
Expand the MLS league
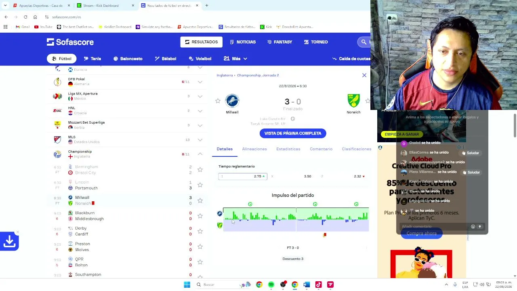200,140
